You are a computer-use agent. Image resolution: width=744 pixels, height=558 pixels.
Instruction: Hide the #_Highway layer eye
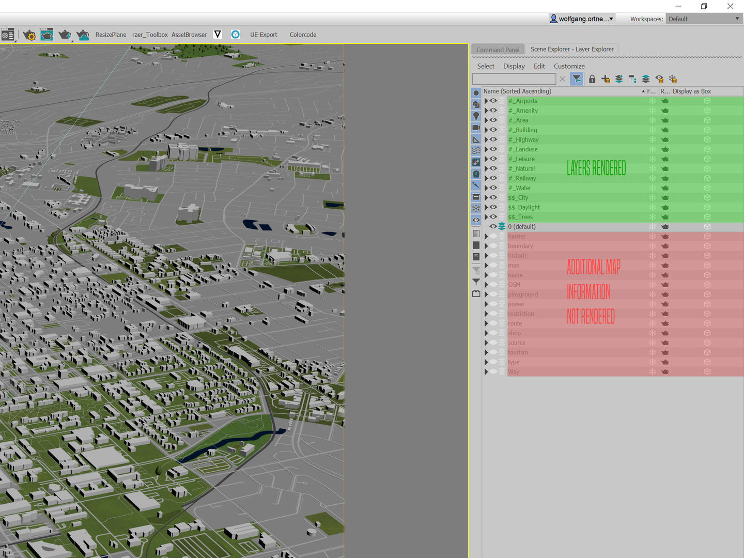pos(493,139)
